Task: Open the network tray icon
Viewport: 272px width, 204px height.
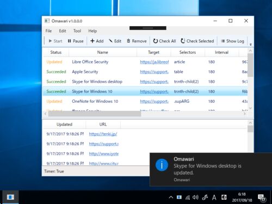Action: [x=188, y=197]
